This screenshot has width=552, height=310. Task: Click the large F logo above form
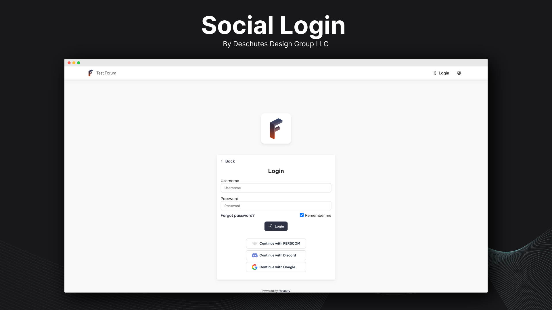click(x=276, y=129)
